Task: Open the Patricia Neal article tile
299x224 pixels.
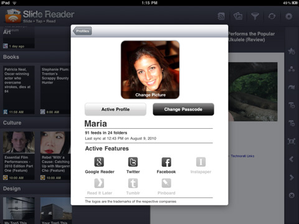Action: [19, 90]
